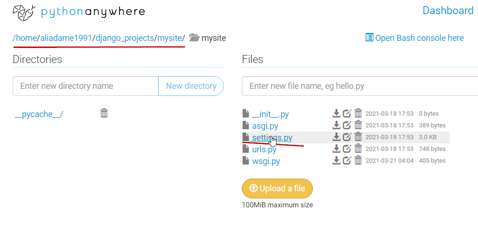Click the file icon beside settings.py
478x228 pixels.
coord(246,137)
